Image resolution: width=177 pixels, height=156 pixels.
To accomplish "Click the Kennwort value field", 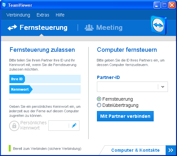I will point(57,89).
